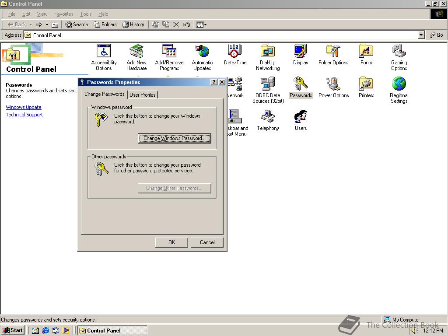This screenshot has width=448, height=336.
Task: Open Dial-Up Networking icon
Action: [268, 57]
